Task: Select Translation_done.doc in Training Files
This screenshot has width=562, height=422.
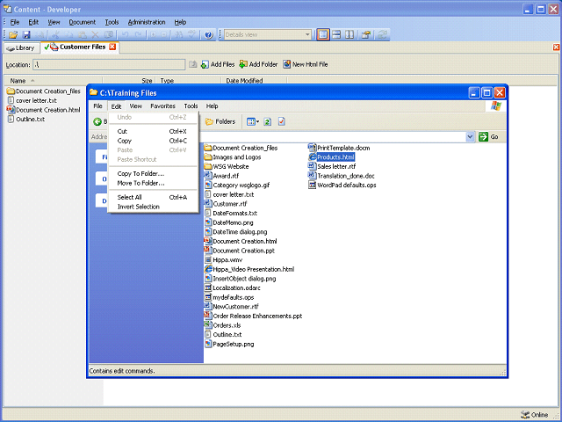Action: [342, 176]
